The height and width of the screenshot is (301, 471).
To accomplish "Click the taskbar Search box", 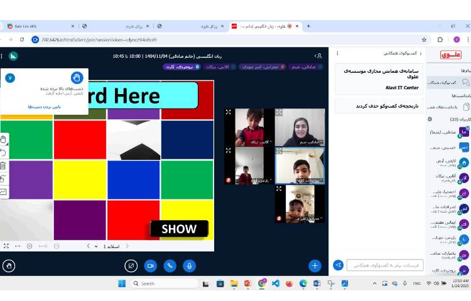I will (165, 283).
